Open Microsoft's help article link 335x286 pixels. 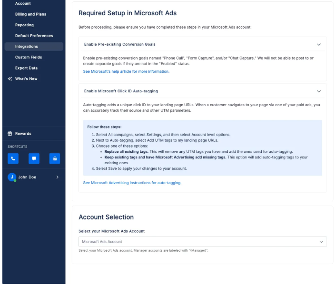[126, 71]
